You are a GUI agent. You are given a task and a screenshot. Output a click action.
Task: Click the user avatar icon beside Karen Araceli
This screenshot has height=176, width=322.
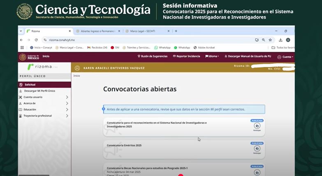click(x=77, y=68)
